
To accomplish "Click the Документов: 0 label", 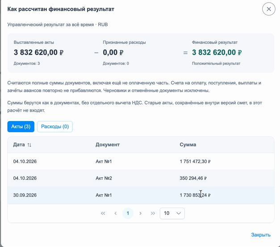I will pyautogui.click(x=116, y=63).
